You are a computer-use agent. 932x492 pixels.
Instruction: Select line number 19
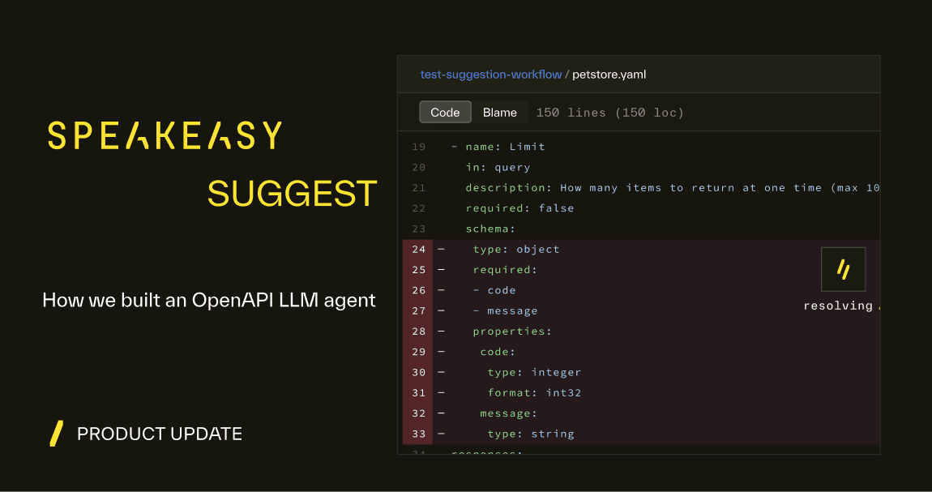tap(418, 147)
